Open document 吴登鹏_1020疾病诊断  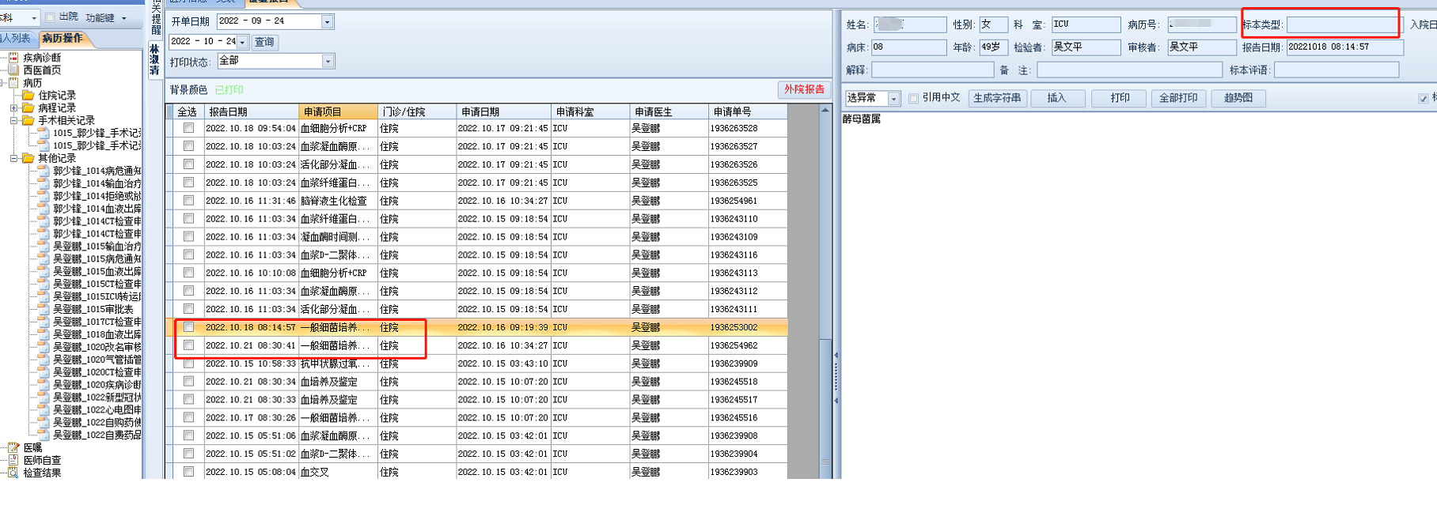97,385
